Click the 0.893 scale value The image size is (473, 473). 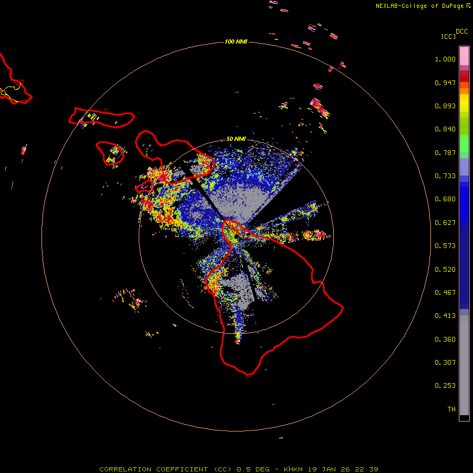(445, 106)
